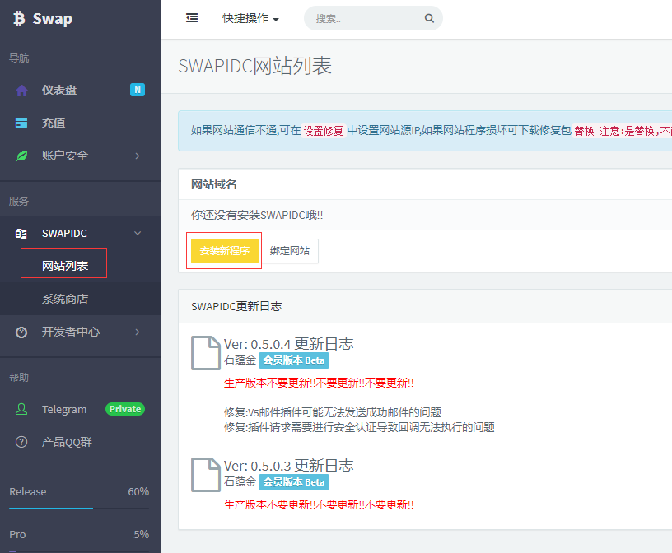Click the Ver: 0.5.0.4 更新日志 heading
Viewport: 672px width, 553px height.
coord(289,343)
